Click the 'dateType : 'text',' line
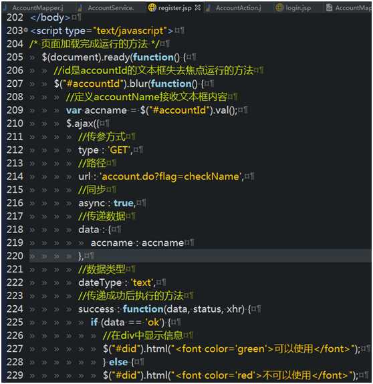Viewport: 373px width, 384px height. point(117,282)
